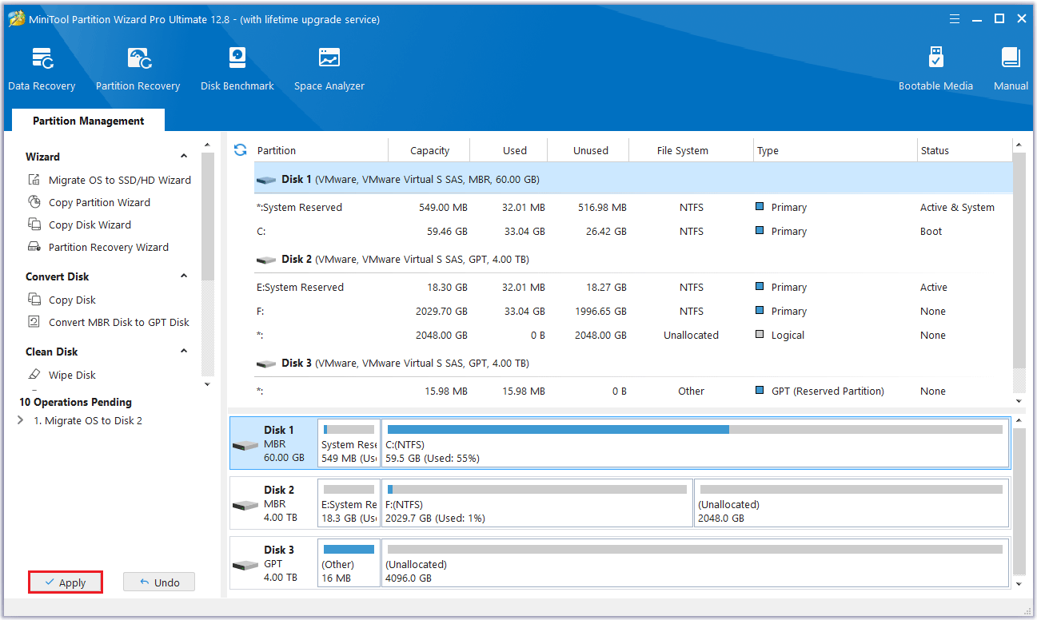
Task: Select the F:(NTFS) partition block on Disk 2
Action: tap(537, 503)
